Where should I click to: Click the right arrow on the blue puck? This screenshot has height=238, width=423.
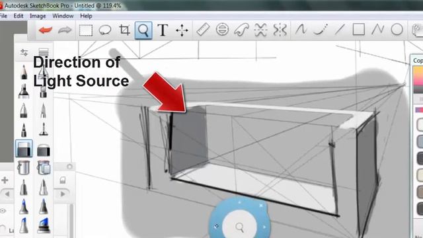pyautogui.click(x=264, y=227)
